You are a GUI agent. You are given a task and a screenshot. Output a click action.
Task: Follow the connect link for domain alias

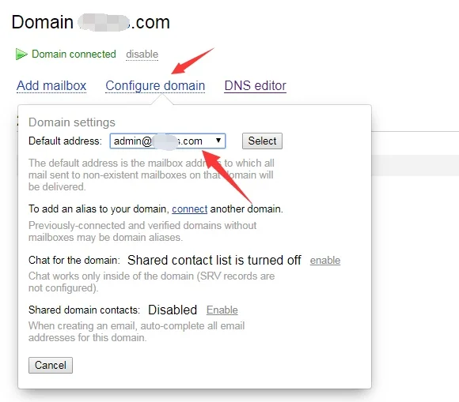(x=190, y=209)
